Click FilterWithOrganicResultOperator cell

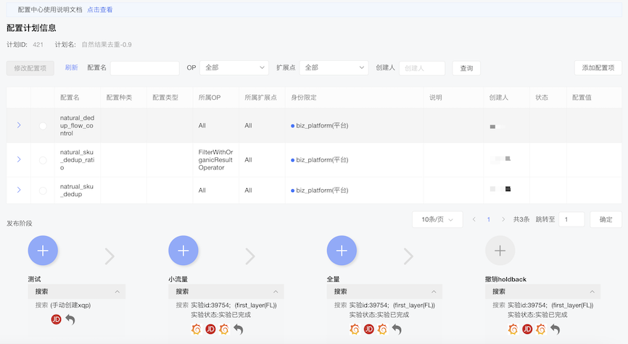(215, 159)
